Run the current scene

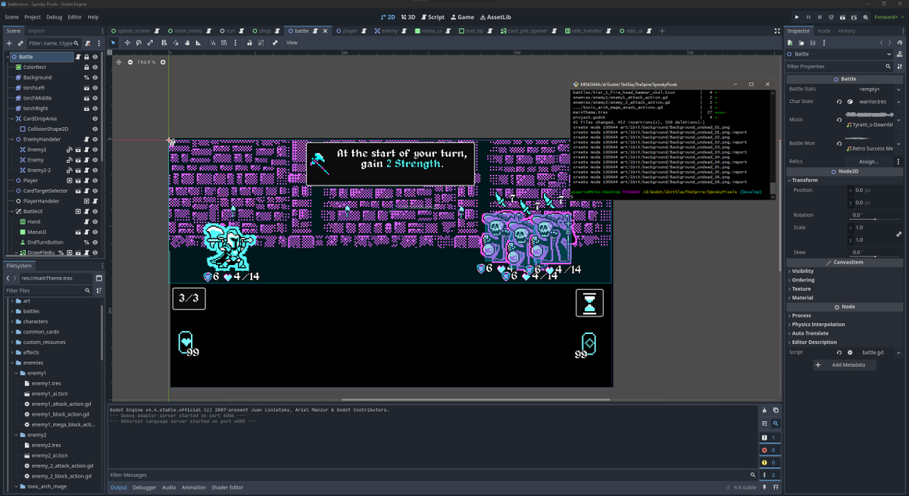point(844,17)
